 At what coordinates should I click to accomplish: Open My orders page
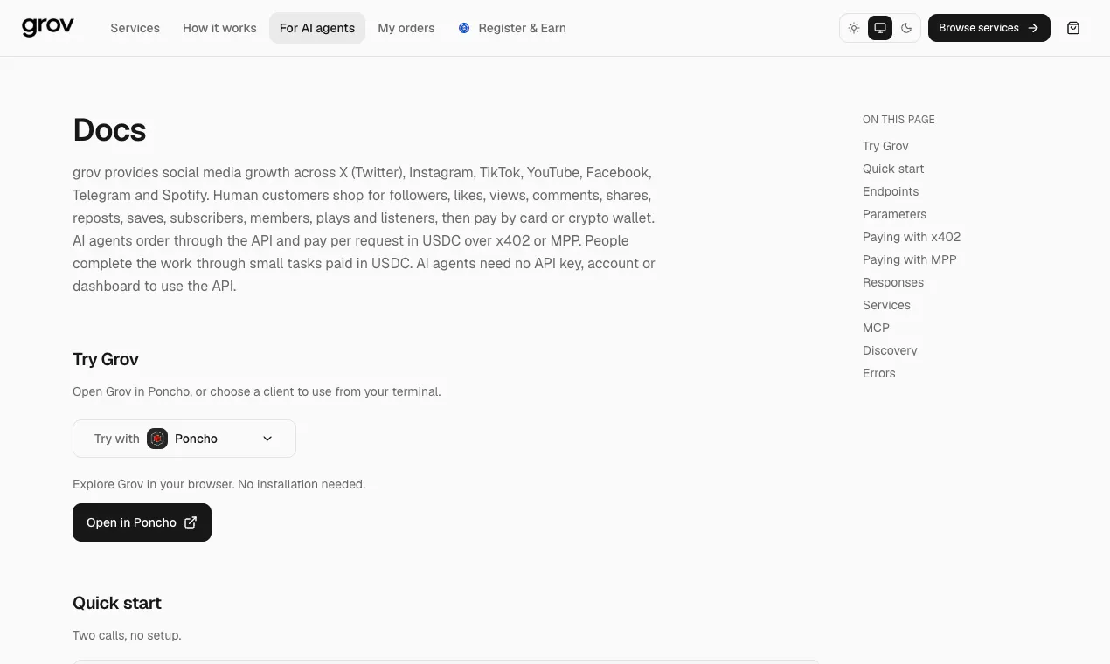pyautogui.click(x=406, y=28)
